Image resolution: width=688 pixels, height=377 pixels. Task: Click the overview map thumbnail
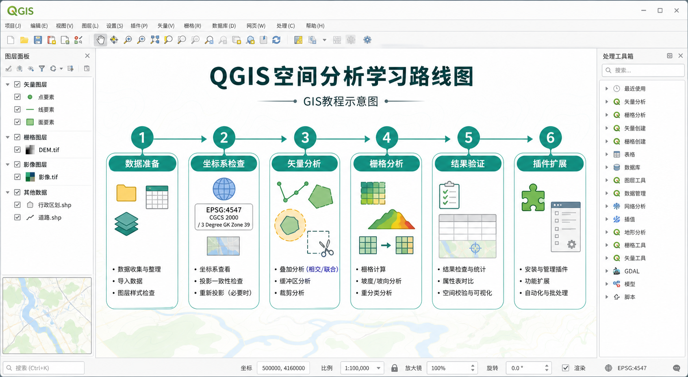(47, 316)
